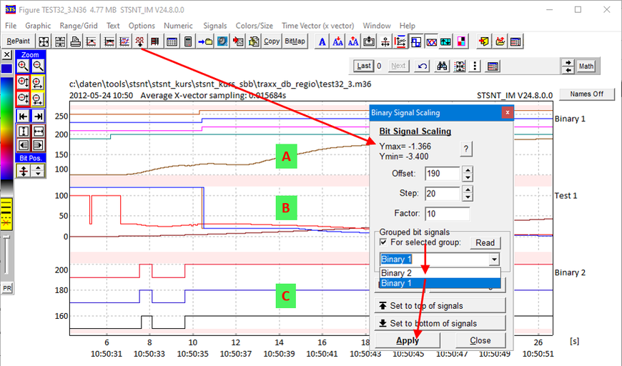The height and width of the screenshot is (366, 622).
Task: Select Binary 1 in dropdown list
Action: 440,283
